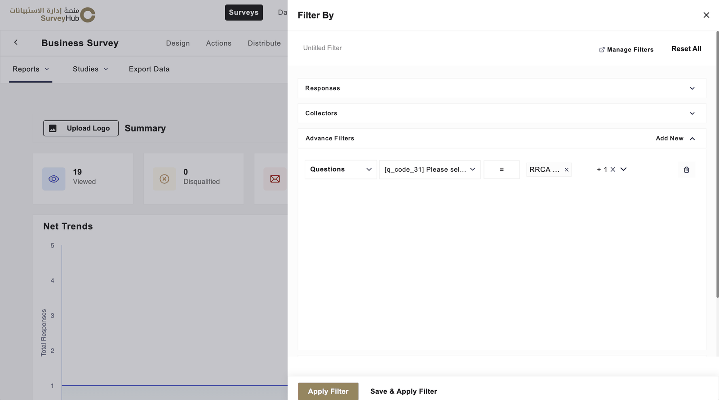Expand the Responses section
719x400 pixels.
(x=502, y=88)
